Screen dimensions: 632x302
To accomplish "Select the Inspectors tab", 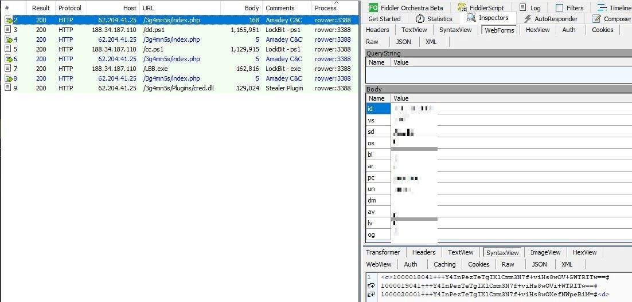I will 487,18.
